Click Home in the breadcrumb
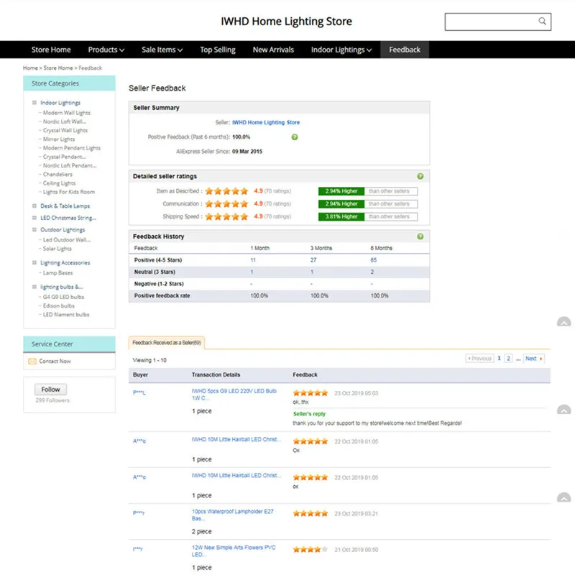This screenshot has width=575, height=575. (x=30, y=68)
